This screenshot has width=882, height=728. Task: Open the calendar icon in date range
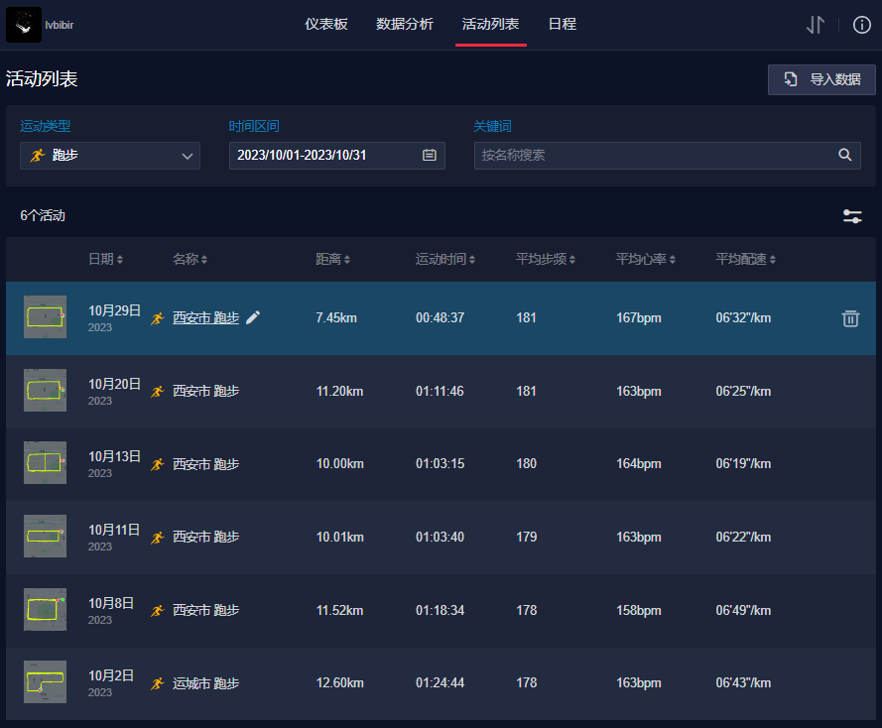pos(430,155)
